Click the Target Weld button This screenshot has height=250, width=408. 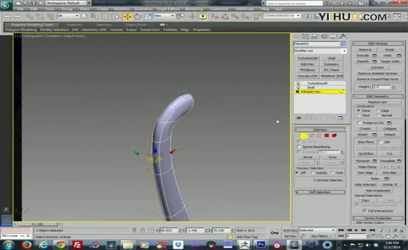(x=389, y=62)
